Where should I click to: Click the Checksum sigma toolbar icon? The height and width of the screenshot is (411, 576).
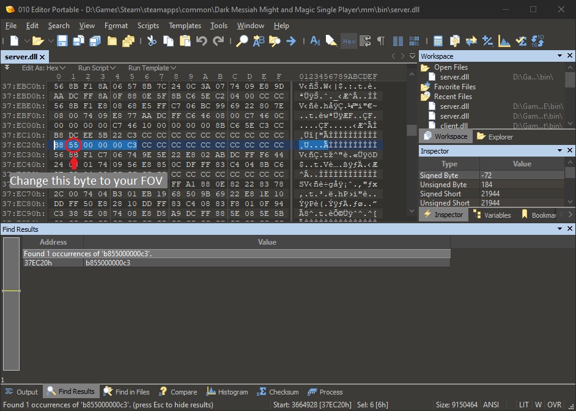pos(521,41)
